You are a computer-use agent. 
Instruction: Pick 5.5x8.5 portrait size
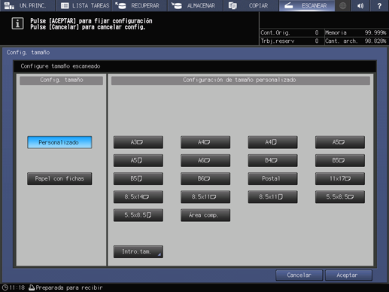[x=138, y=215]
